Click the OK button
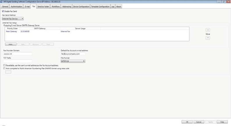The width and height of the screenshot is (231, 126). (187, 122)
